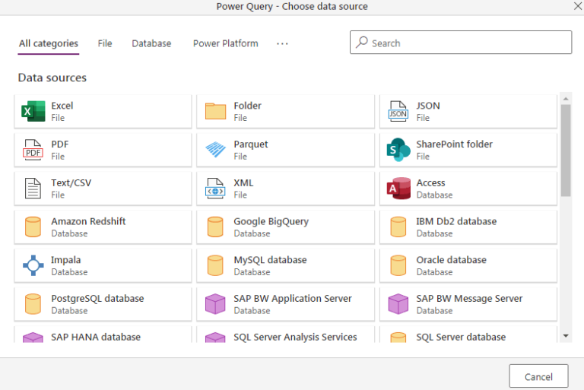The image size is (584, 390).
Task: Click the 'JSON' label text
Action: [x=428, y=106]
